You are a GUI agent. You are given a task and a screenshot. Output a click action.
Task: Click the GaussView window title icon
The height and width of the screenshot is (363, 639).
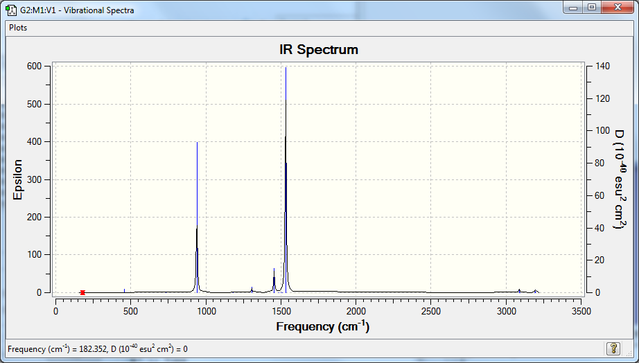tap(11, 10)
